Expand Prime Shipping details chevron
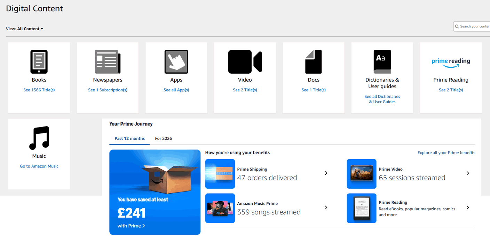The image size is (490, 236). point(326,173)
